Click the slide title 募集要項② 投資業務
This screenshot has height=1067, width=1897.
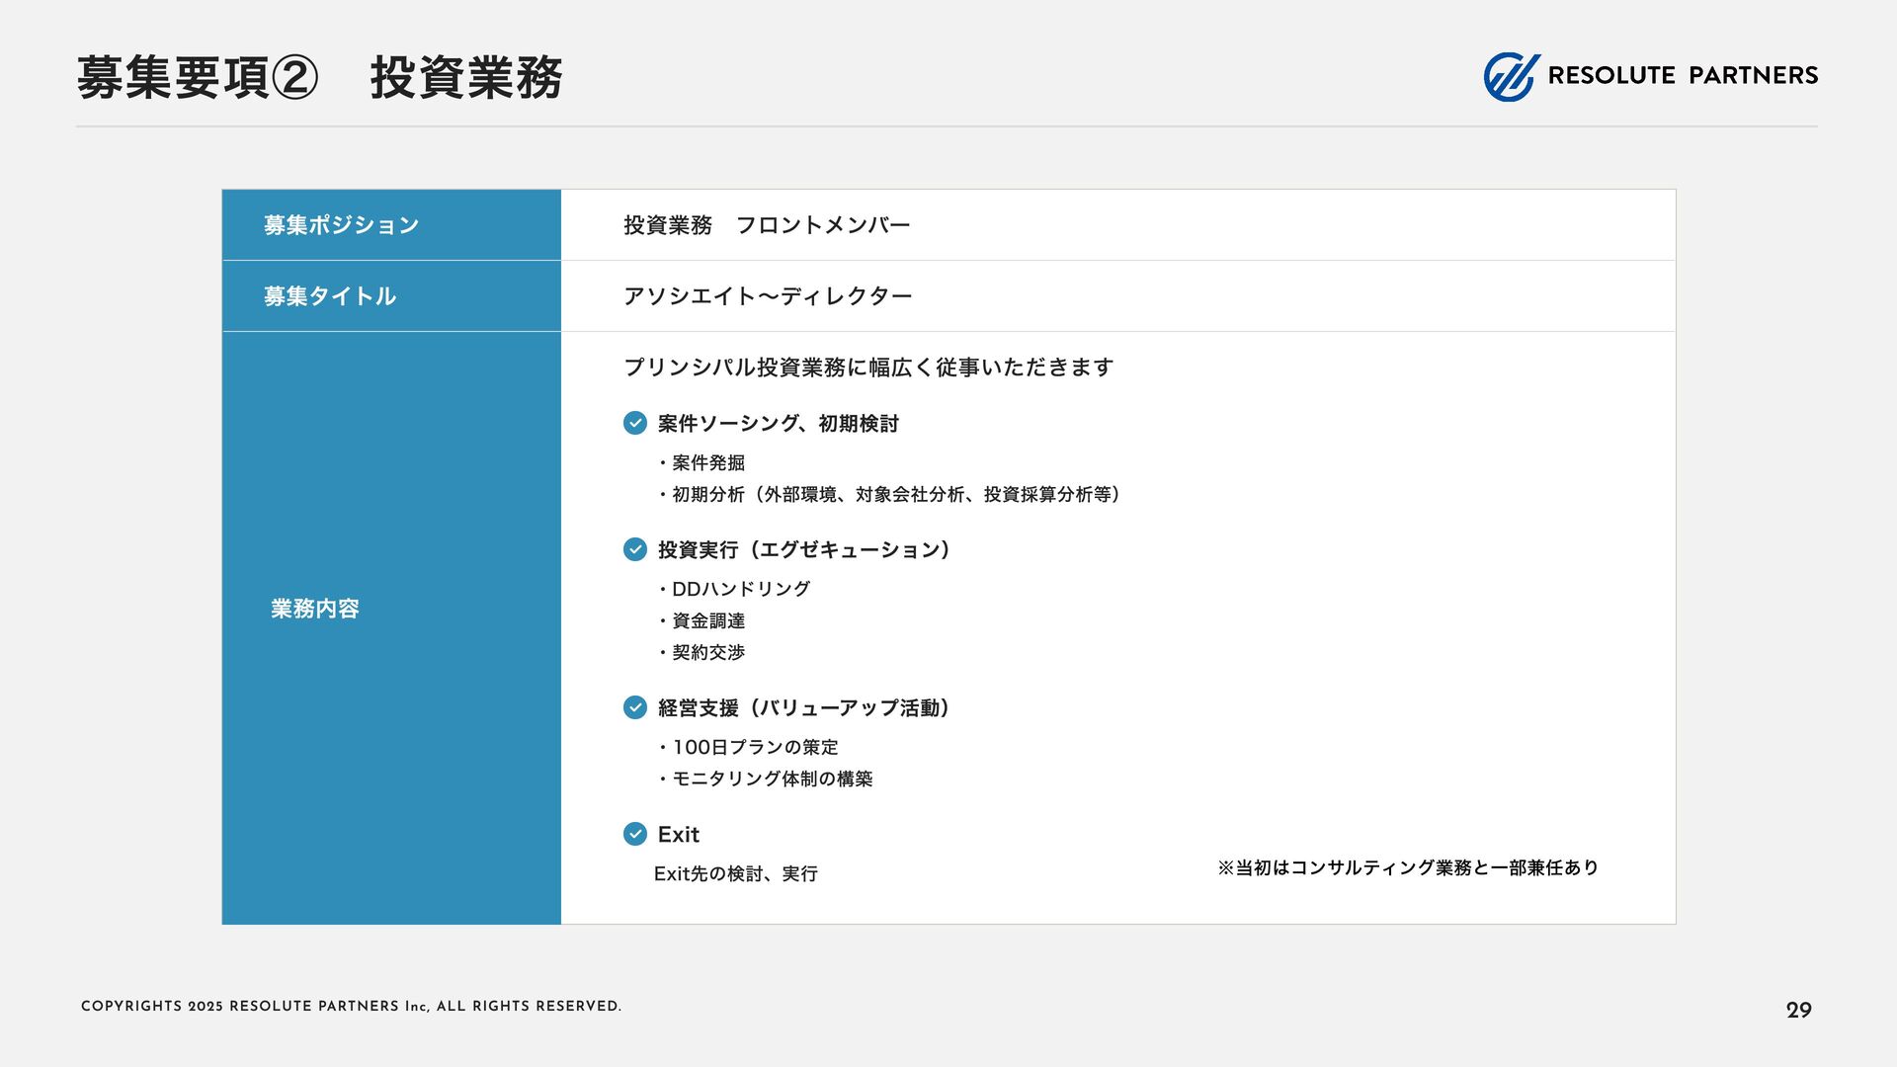tap(319, 78)
